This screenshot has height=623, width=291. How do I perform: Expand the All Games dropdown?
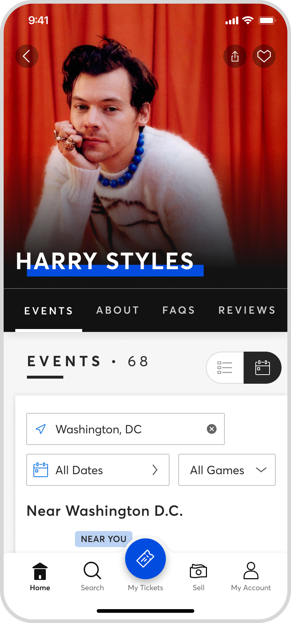[x=227, y=470]
